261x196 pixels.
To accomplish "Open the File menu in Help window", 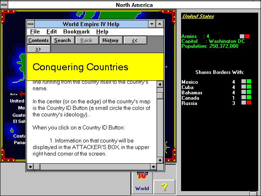I will (x=35, y=32).
